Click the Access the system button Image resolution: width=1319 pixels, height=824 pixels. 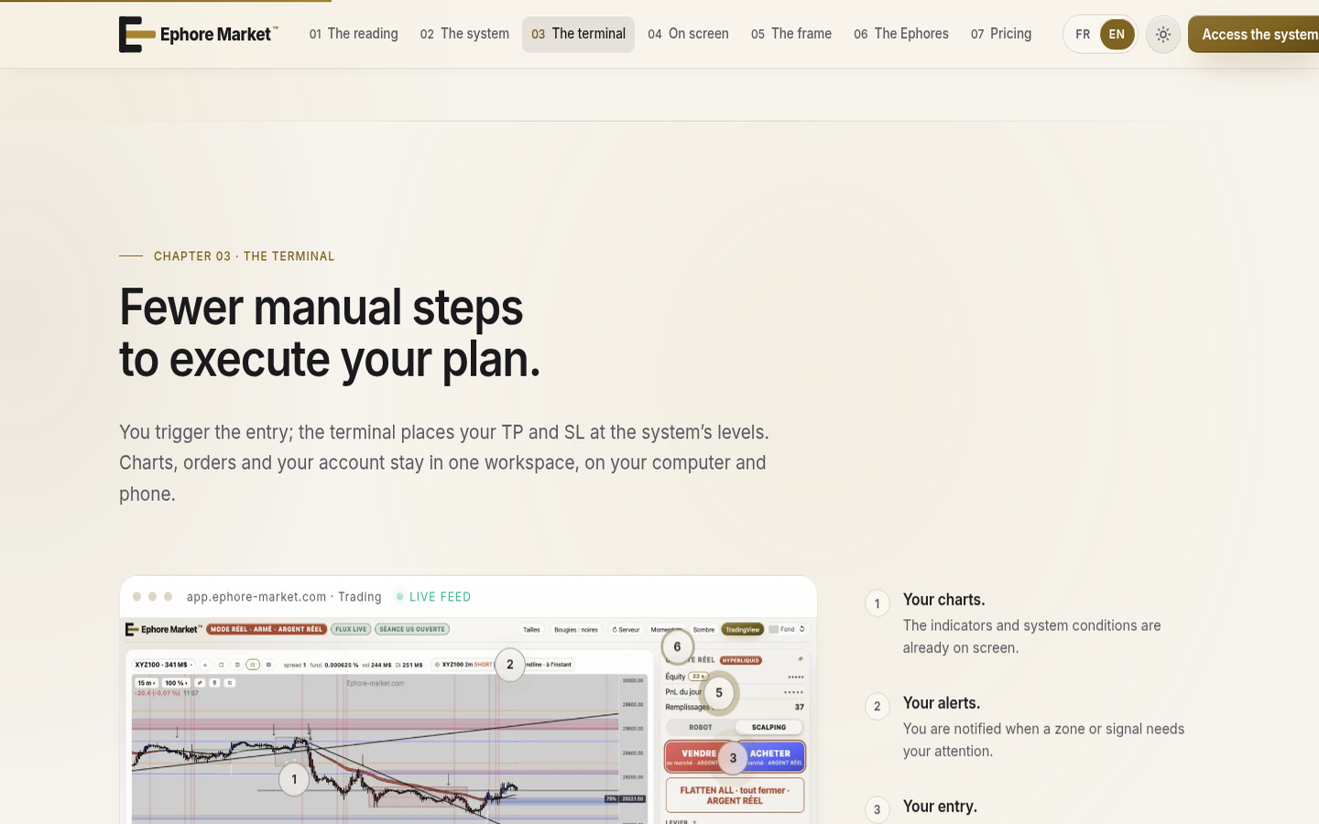pos(1254,35)
